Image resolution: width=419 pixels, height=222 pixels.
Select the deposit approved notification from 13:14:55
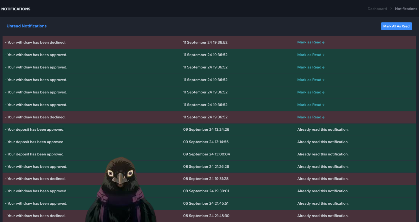point(209,142)
